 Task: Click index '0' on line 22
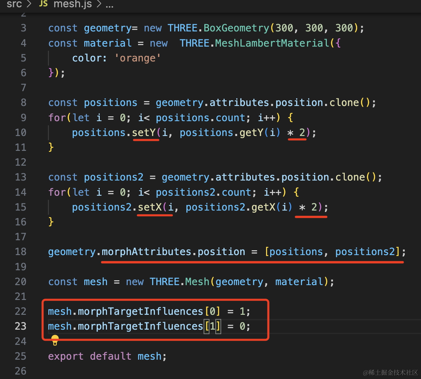pyautogui.click(x=213, y=311)
